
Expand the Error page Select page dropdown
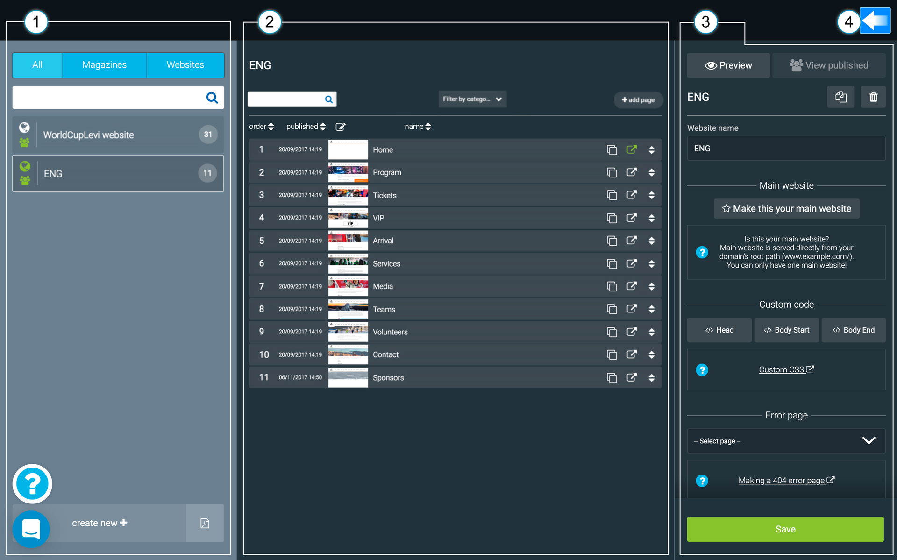click(785, 440)
